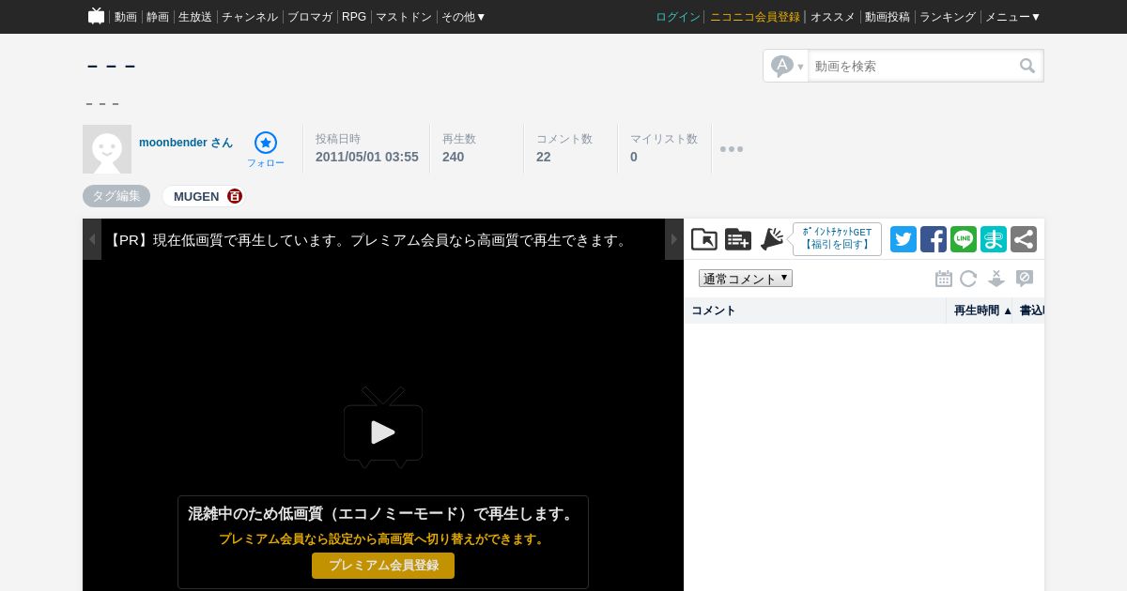Open the MUGEN dictionary 百 icon
The width and height of the screenshot is (1127, 591).
(235, 196)
